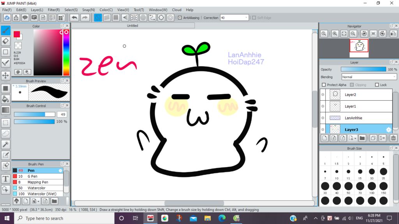Zoom out using Navigator icon
Screen dimensions: 399x224
pyautogui.click(x=353, y=33)
